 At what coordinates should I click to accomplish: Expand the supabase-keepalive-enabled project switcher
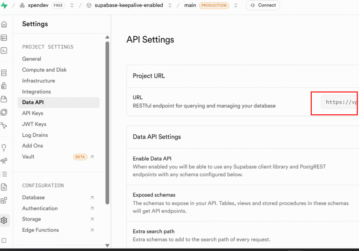(x=170, y=6)
